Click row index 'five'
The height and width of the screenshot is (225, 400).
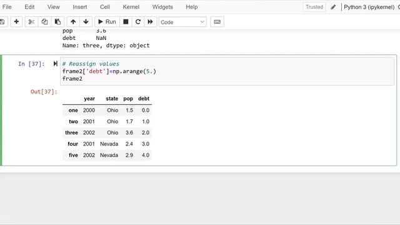point(73,155)
